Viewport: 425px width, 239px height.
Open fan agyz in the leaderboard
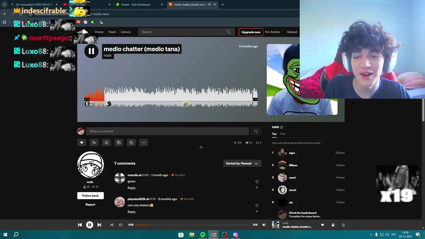point(292,153)
